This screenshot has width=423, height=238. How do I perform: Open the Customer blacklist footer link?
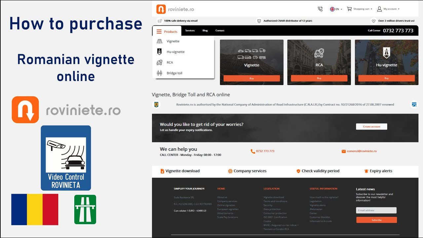tap(320, 217)
